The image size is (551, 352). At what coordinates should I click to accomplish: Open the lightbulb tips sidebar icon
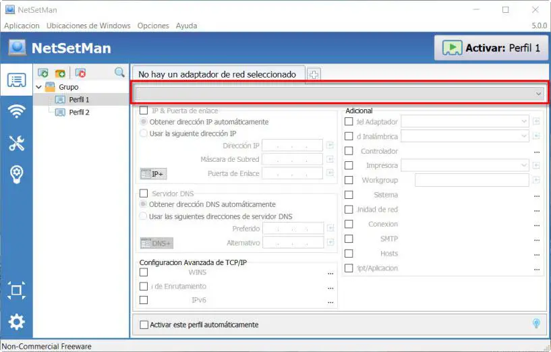tap(16, 174)
